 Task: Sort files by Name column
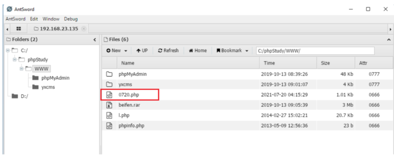click(x=188, y=63)
